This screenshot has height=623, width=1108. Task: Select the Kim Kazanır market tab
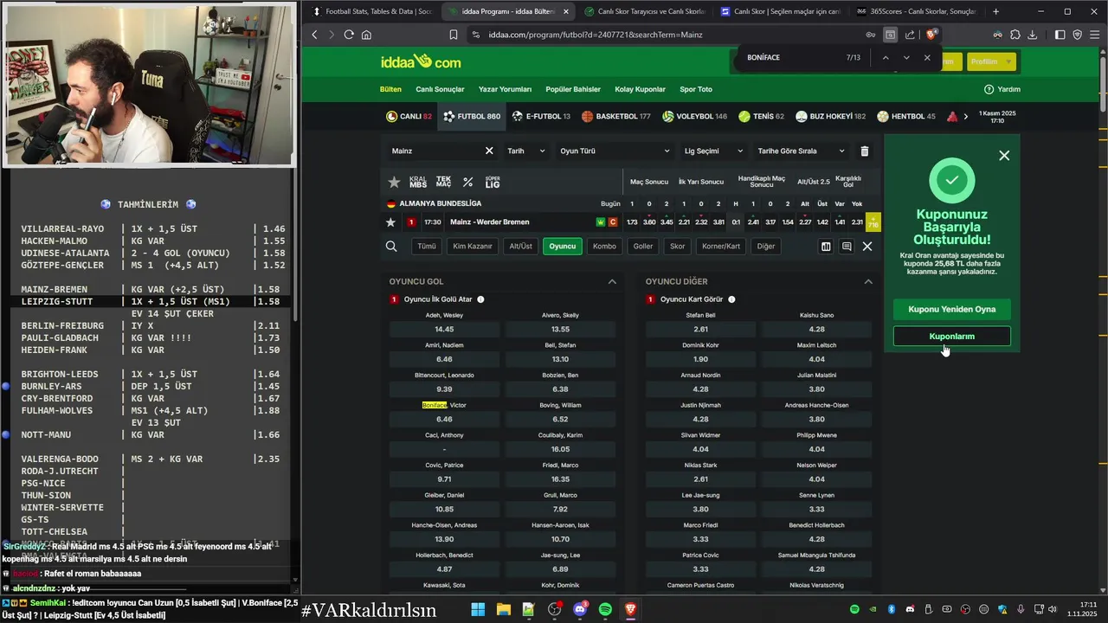[473, 247]
